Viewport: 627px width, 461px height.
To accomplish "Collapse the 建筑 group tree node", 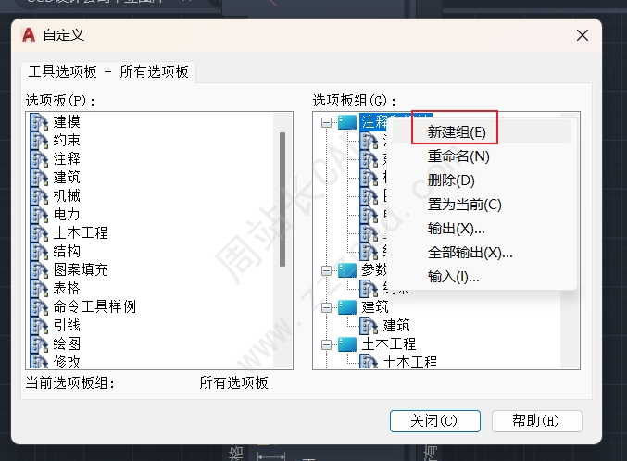I will [x=326, y=307].
